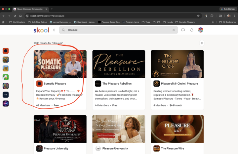
Task: Open the Yoga bookmark folder
Action: 146,22
